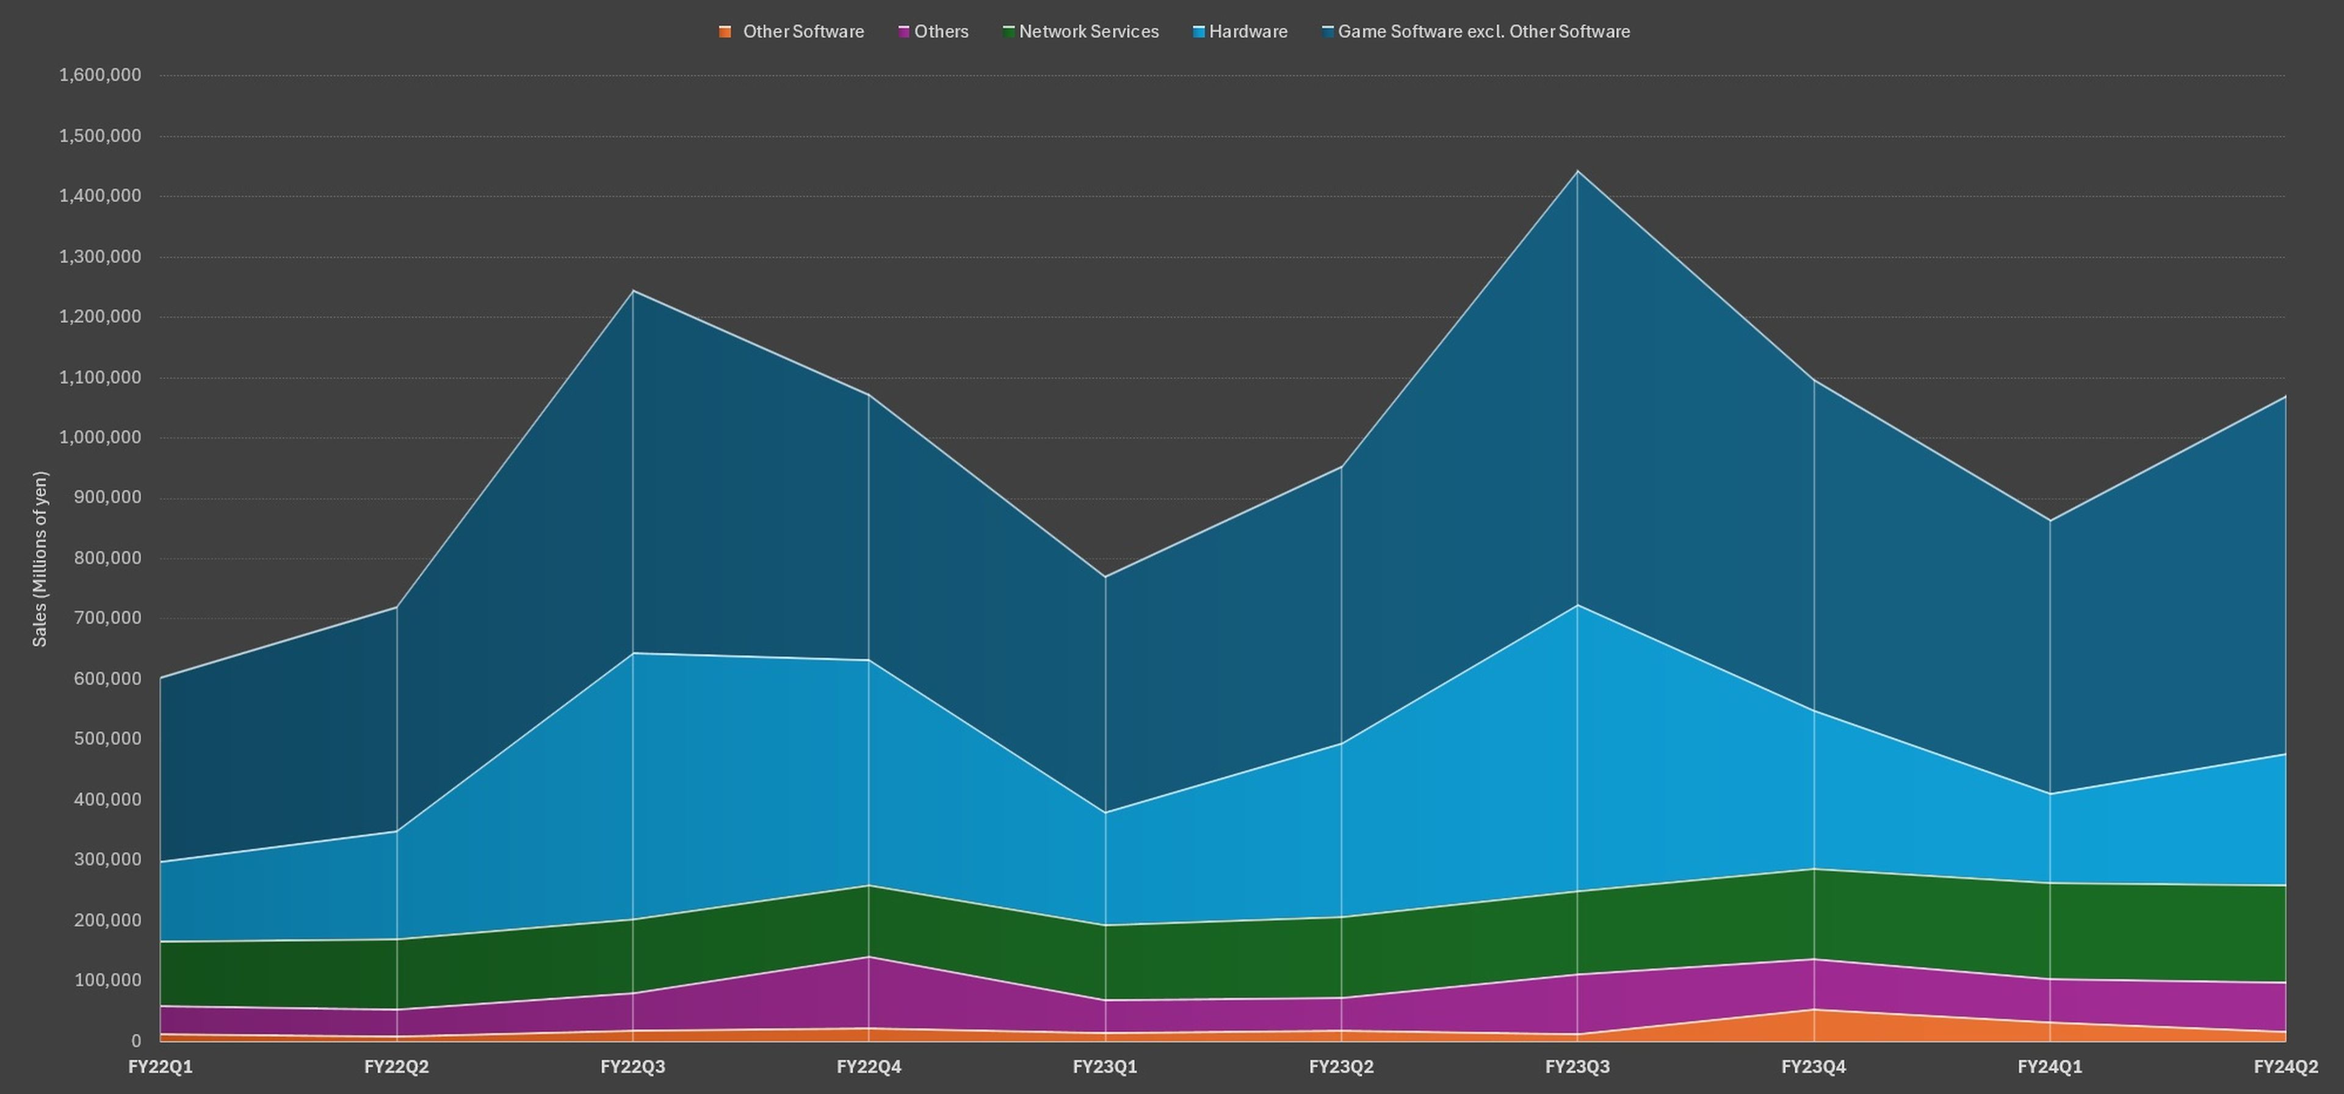This screenshot has height=1094, width=2344.
Task: Click the FY23Q4 axis label
Action: pos(1814,1067)
